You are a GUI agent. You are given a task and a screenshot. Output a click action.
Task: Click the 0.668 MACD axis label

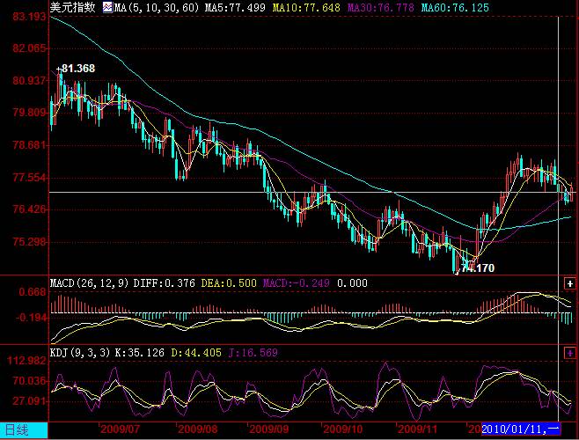pos(33,292)
